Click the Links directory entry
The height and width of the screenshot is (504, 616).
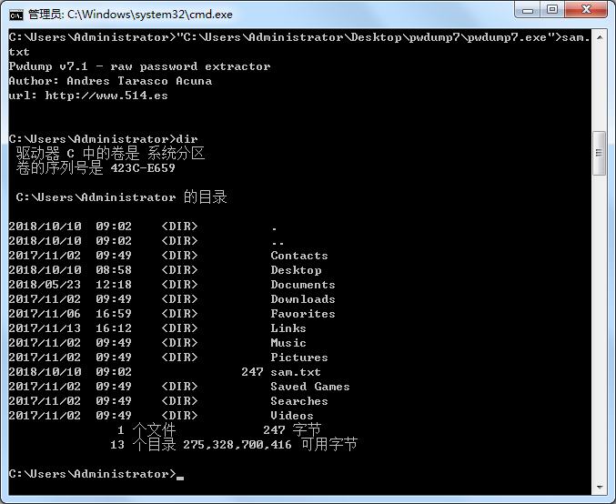(288, 328)
